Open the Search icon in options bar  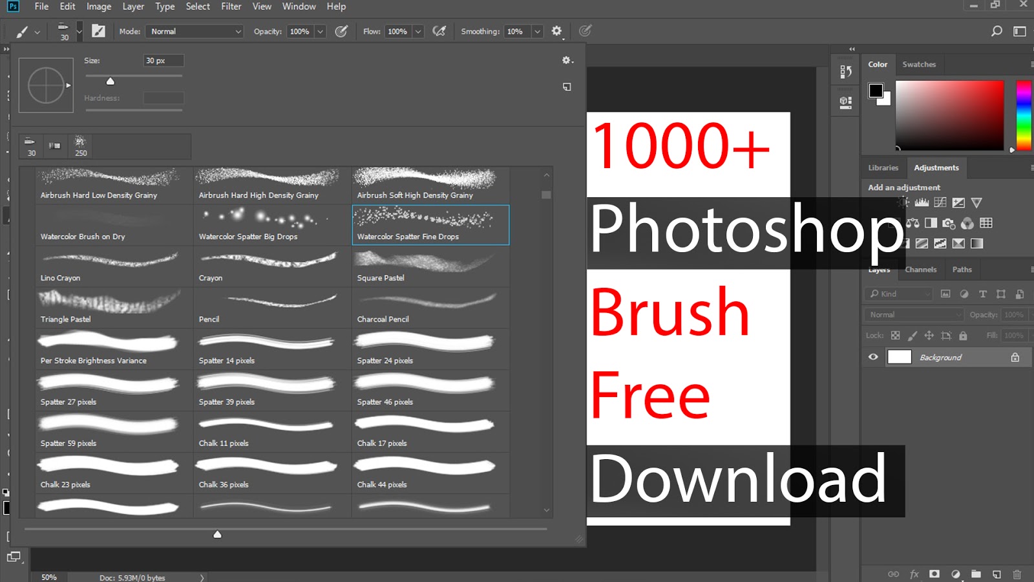pyautogui.click(x=997, y=31)
